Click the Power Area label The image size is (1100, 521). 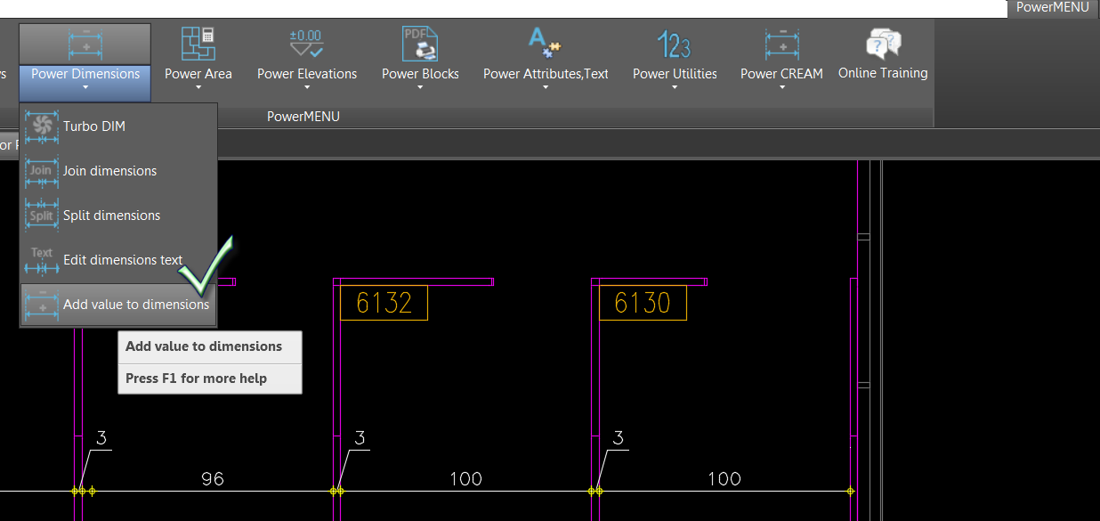pos(198,74)
